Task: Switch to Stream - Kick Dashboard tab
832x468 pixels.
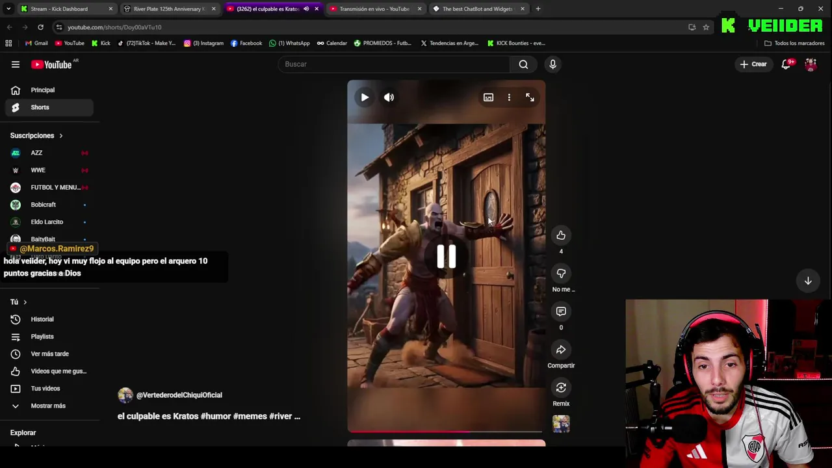Action: 65,9
